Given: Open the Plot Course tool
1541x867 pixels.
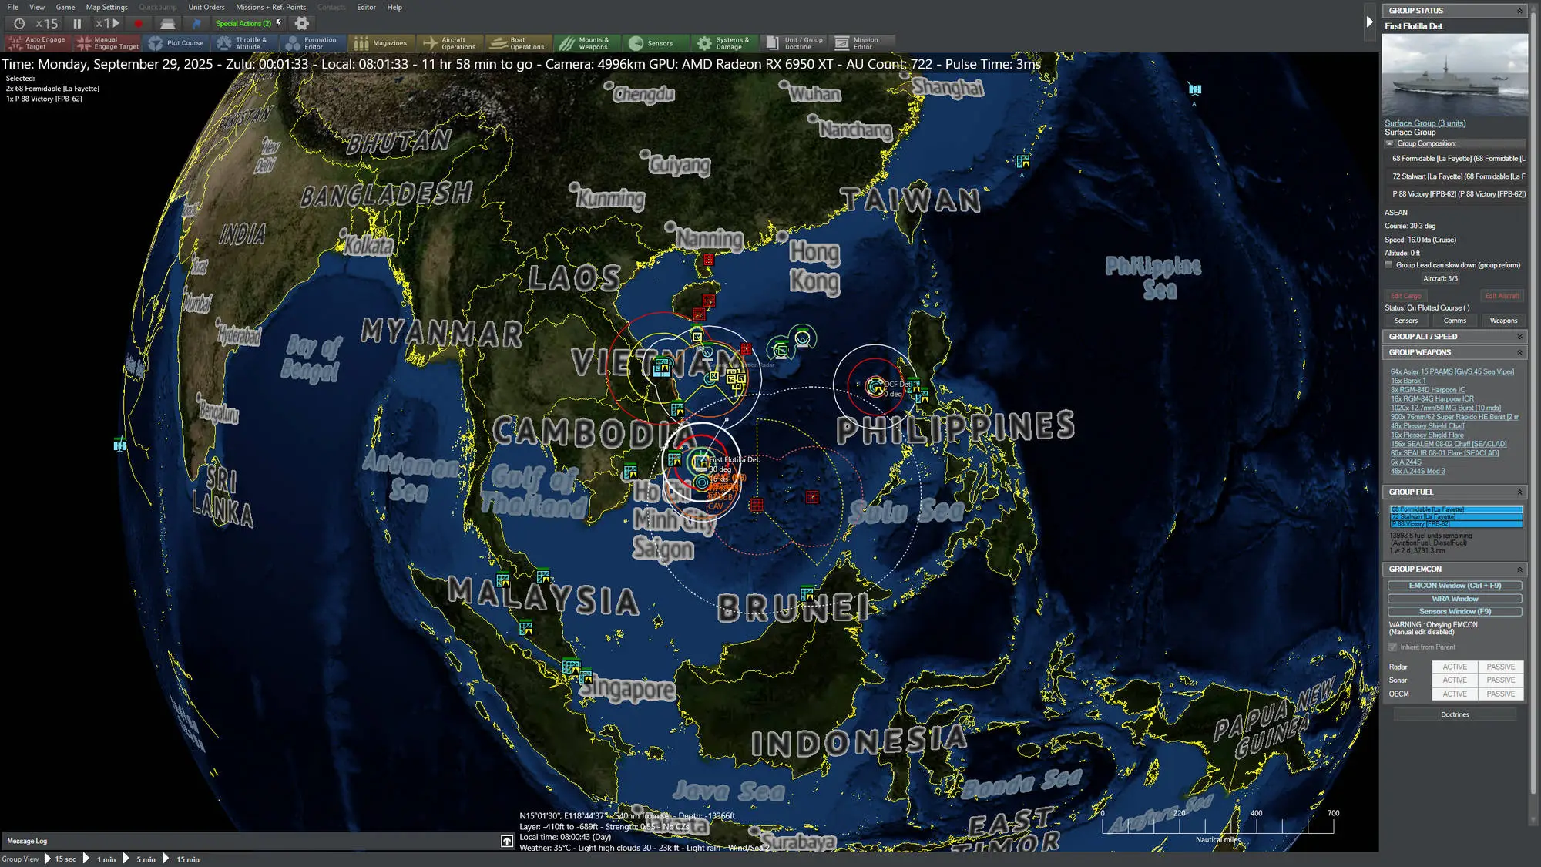Looking at the screenshot, I should pos(176,43).
